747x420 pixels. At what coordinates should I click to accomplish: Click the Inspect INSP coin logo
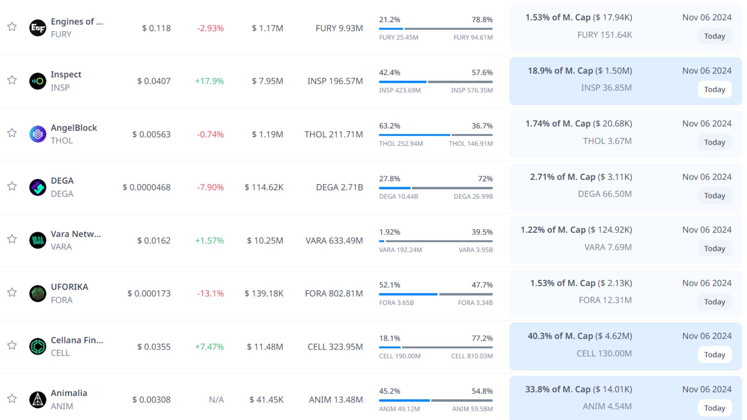tap(38, 81)
